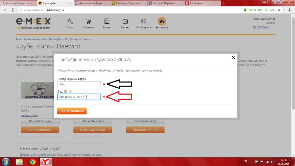This screenshot has width=295, height=166.
Task: Click the account name Перехода ДМ Н.Д.
Action: (x=264, y=19)
